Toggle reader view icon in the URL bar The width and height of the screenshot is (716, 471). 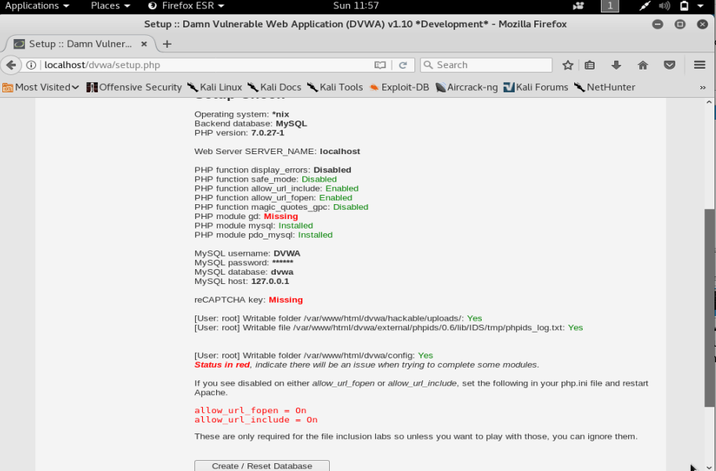380,65
